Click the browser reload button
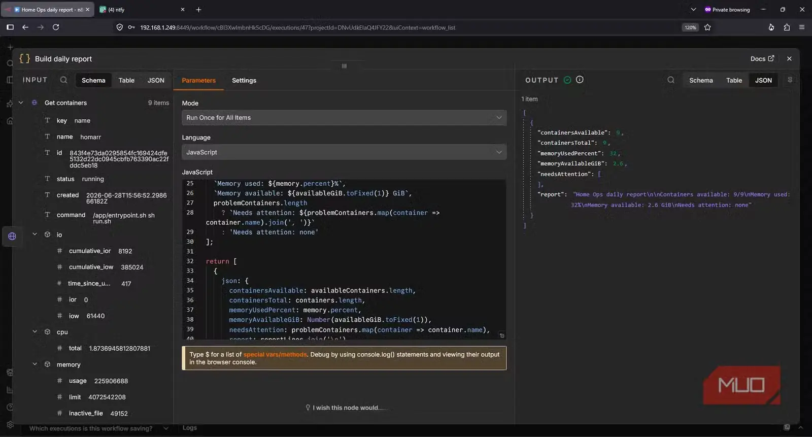This screenshot has width=812, height=437. pyautogui.click(x=56, y=27)
